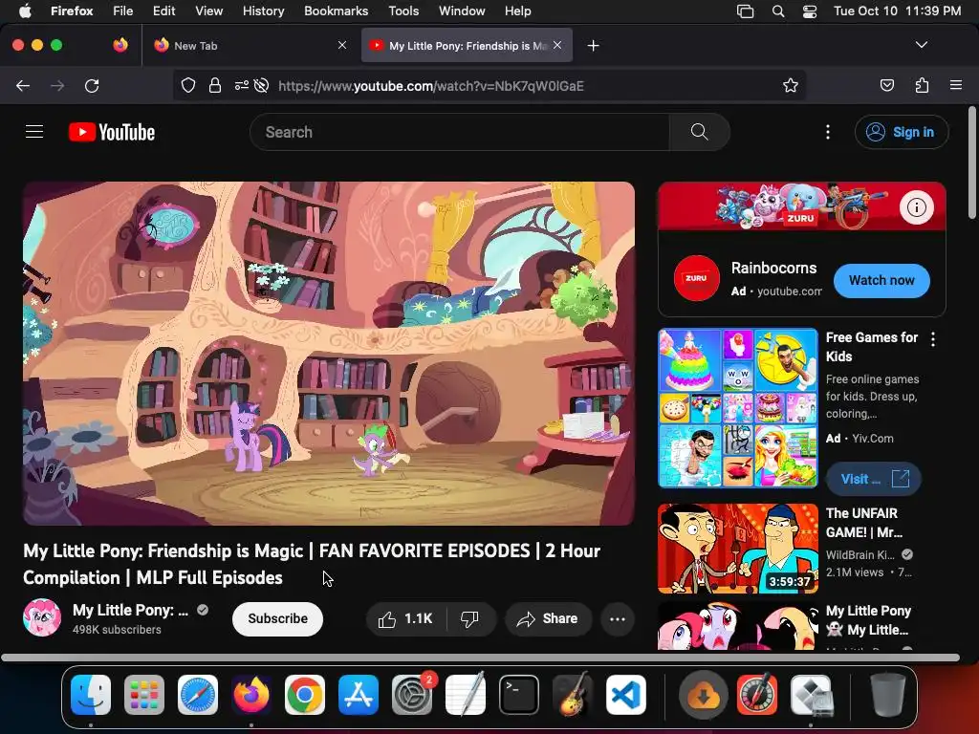Open the My Little Pony recommended video title
The width and height of the screenshot is (979, 734).
pos(868,619)
